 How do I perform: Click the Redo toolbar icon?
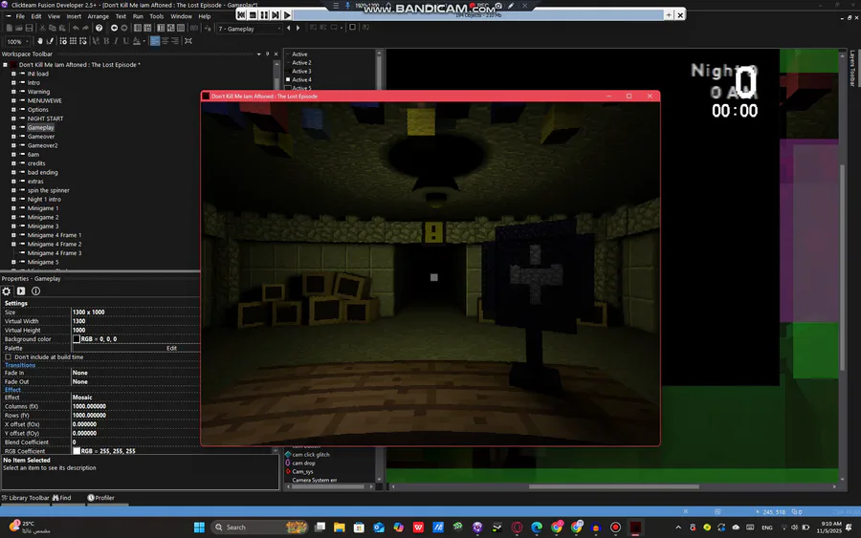86,28
